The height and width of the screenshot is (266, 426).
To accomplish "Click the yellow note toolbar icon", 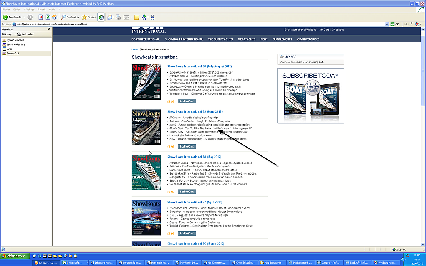I will tap(137, 17).
